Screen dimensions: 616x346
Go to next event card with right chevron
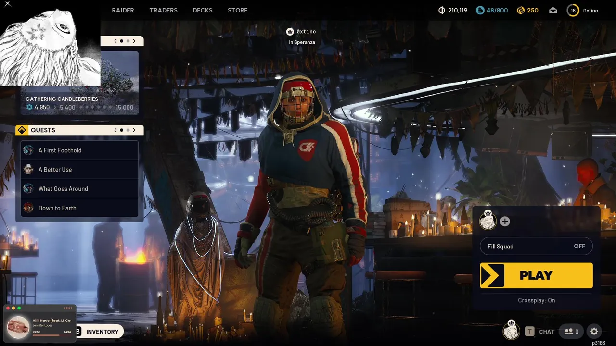coord(134,41)
